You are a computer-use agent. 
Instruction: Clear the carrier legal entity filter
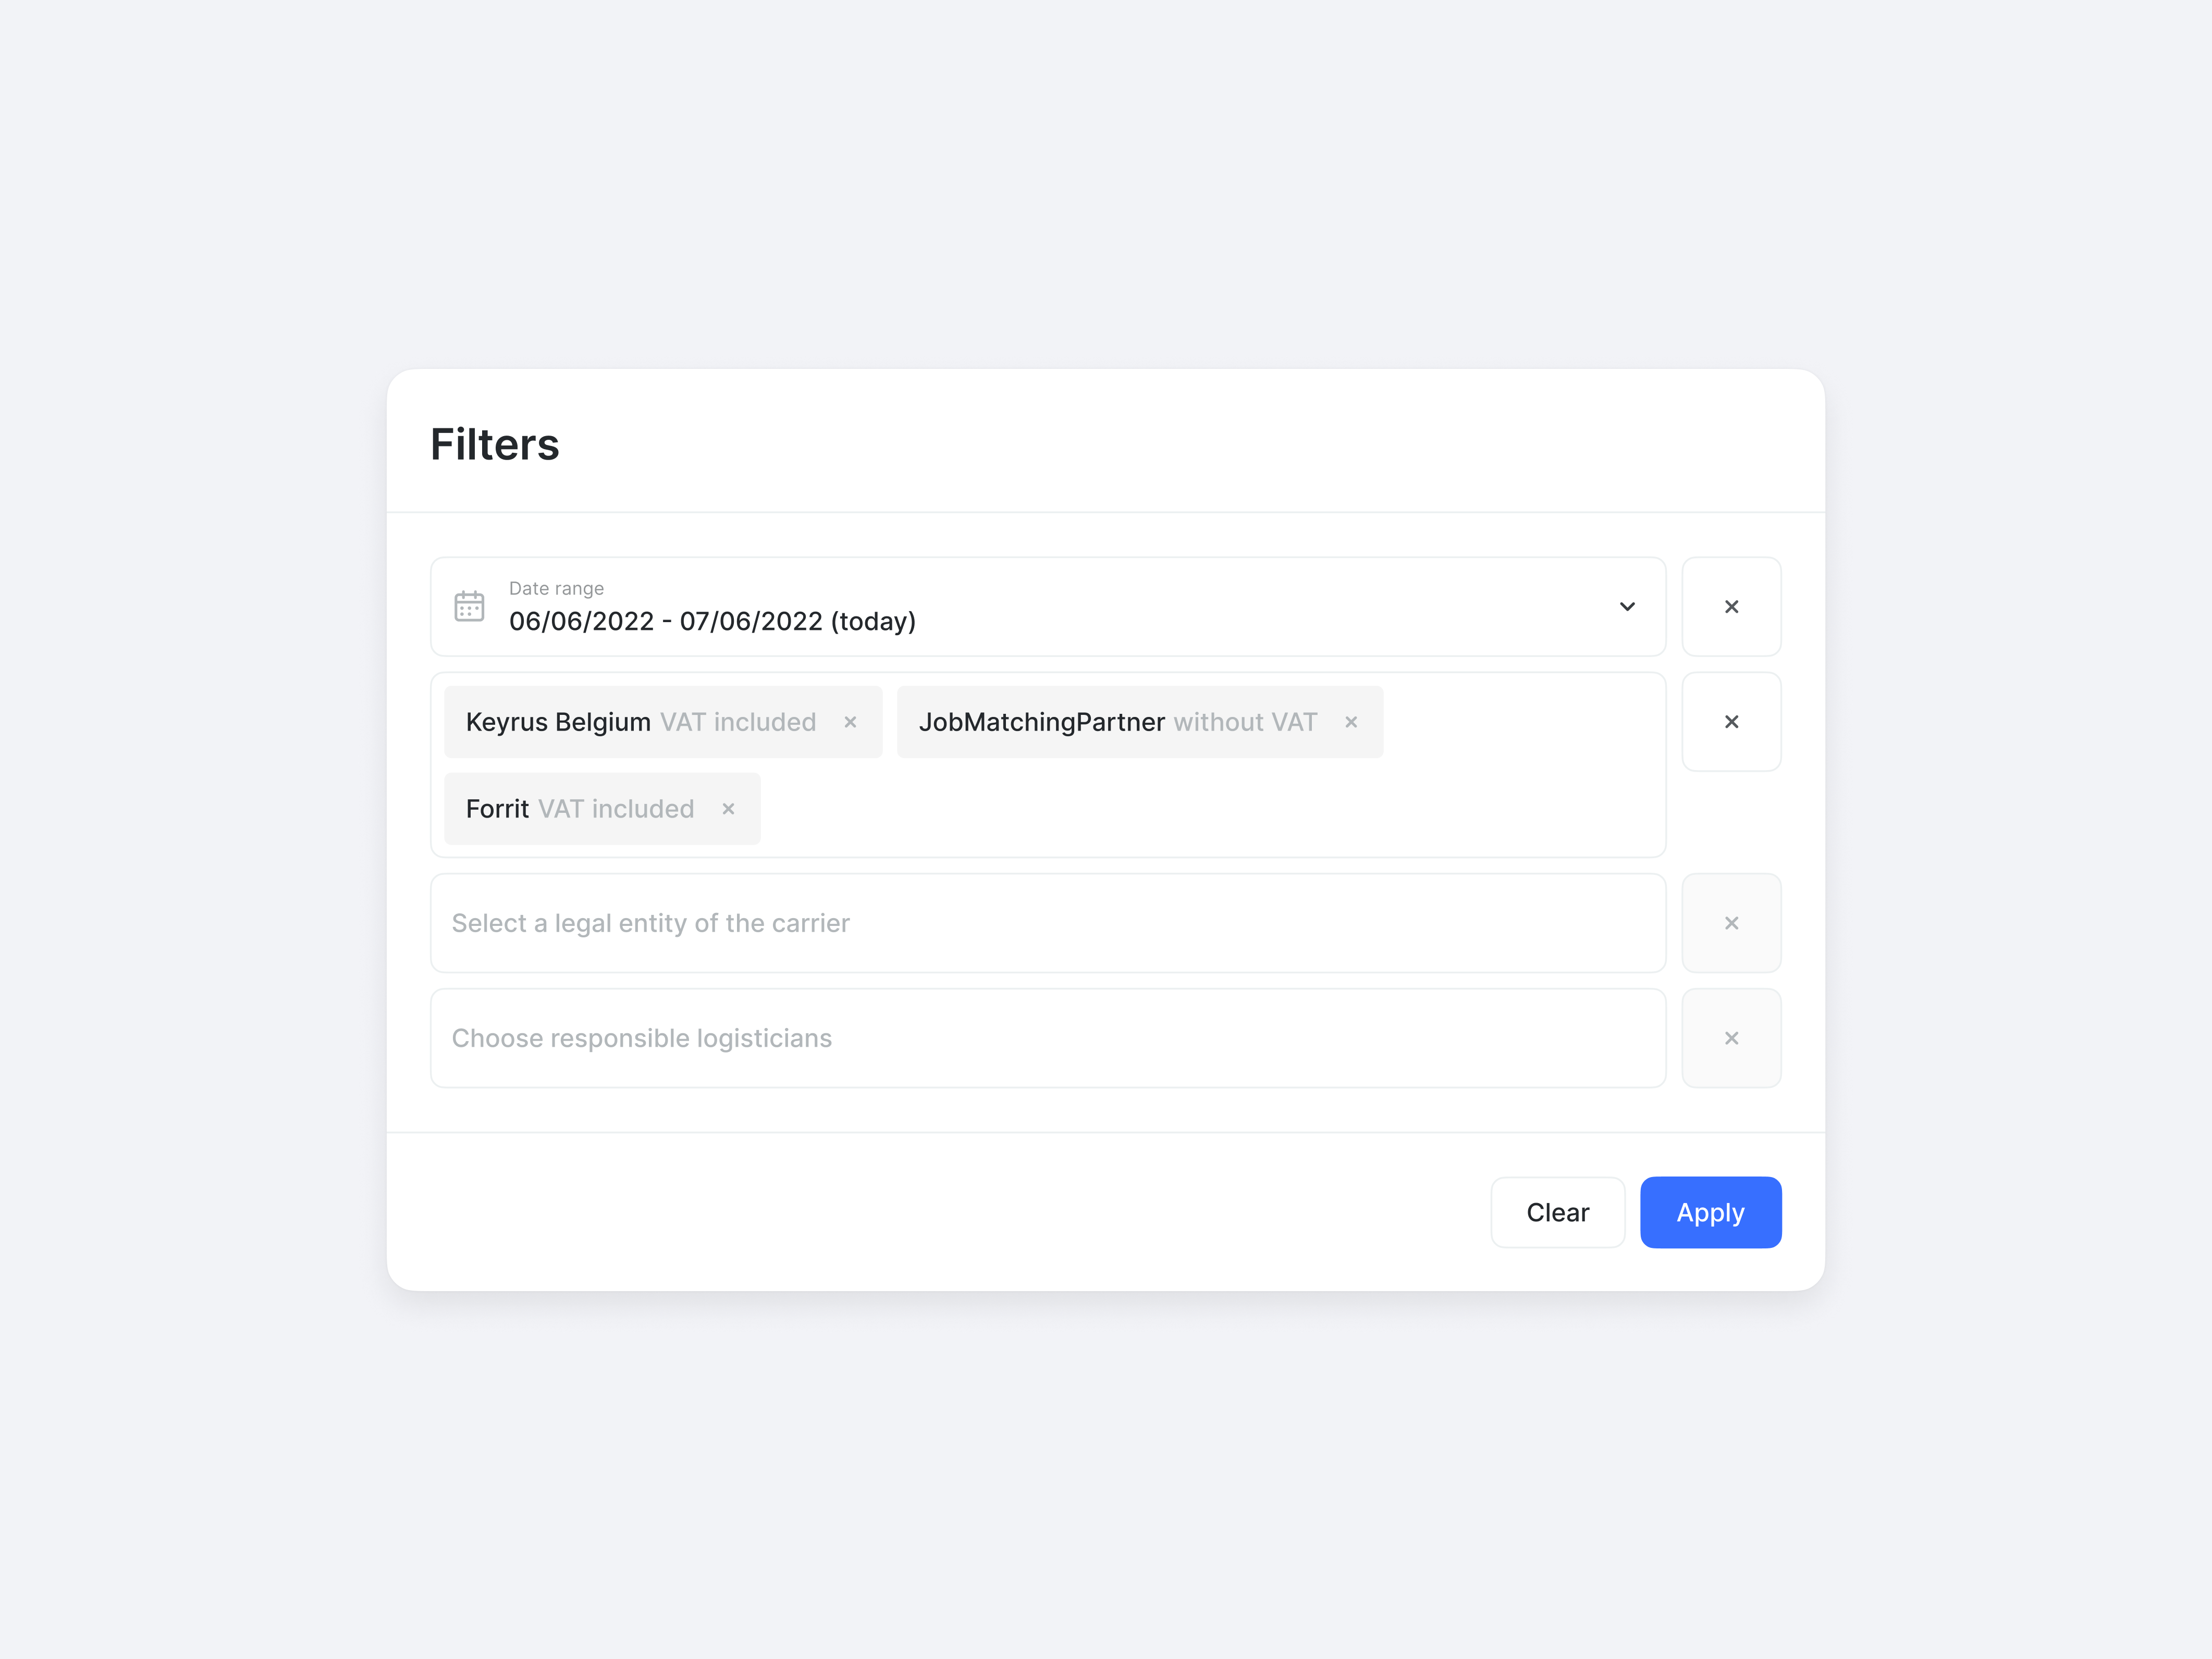1731,923
